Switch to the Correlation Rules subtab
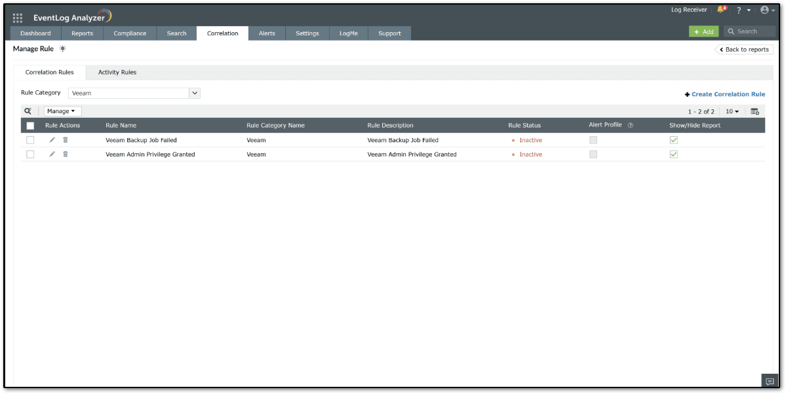Viewport: 786px width, 394px height. 50,72
